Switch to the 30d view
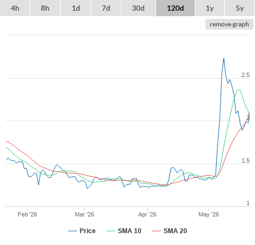The image size is (255, 245). [138, 8]
